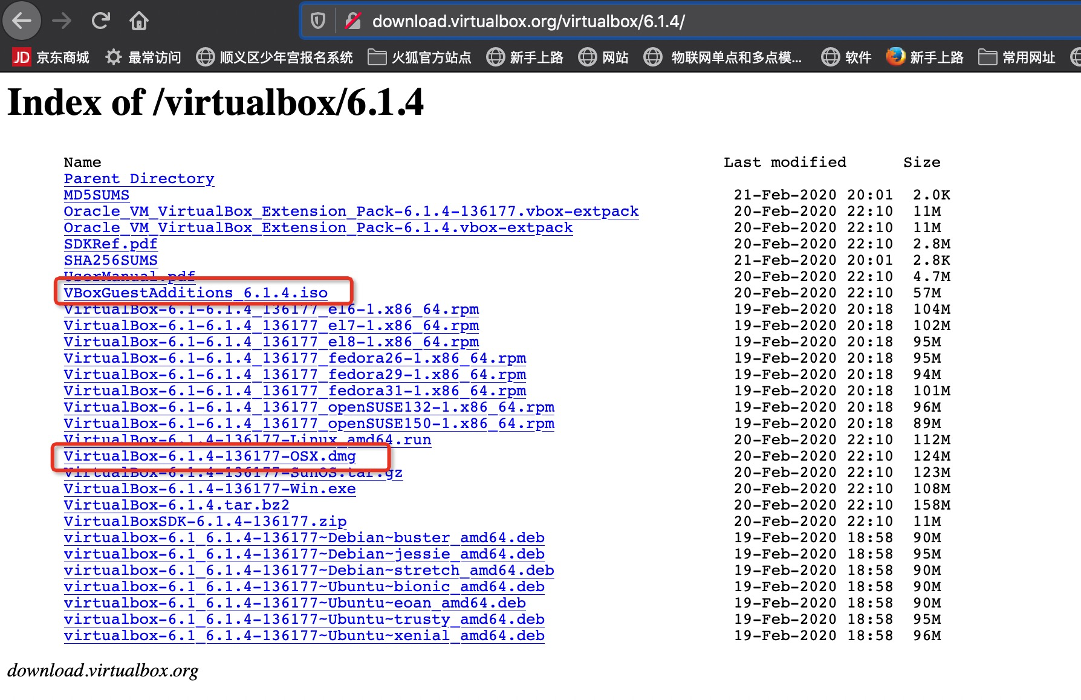
Task: Download the Debian stretch amd64 deb
Action: (309, 571)
